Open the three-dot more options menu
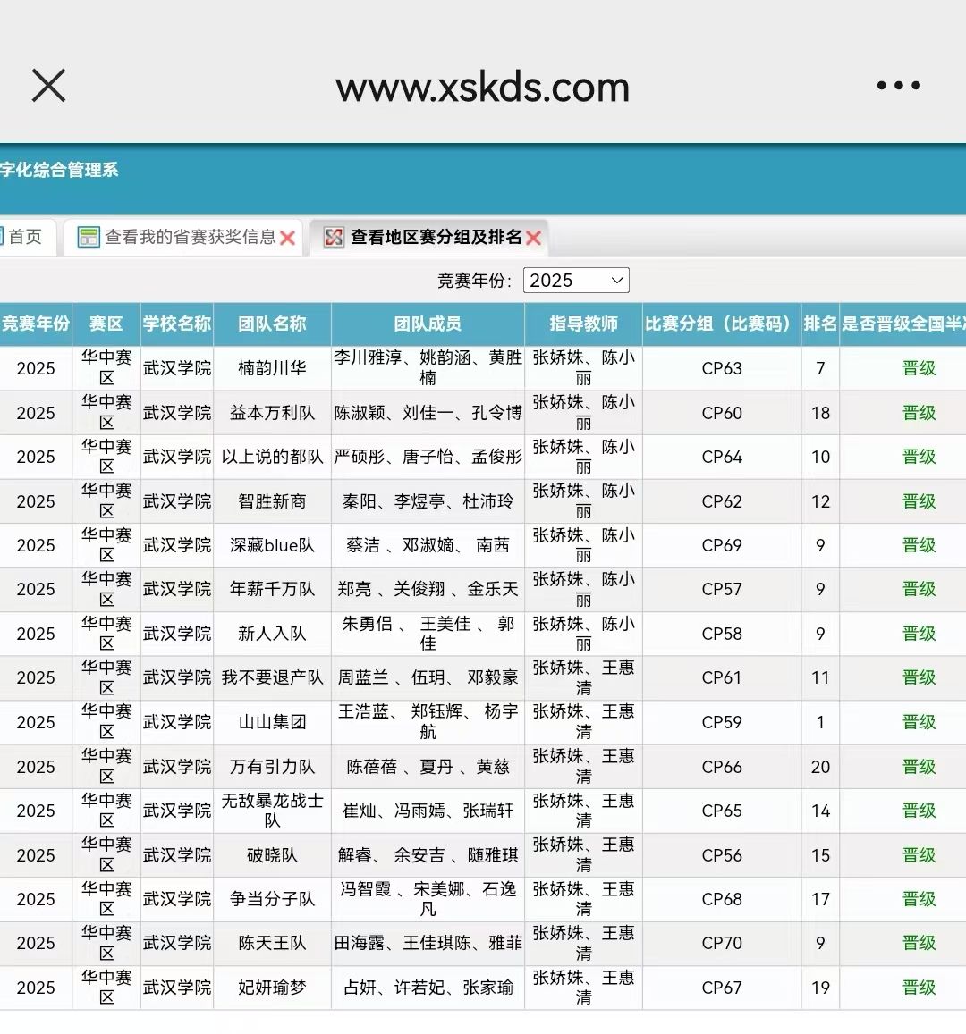Screen dimensions: 966x1034 (898, 86)
